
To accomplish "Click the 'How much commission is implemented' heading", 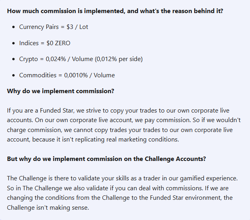I will (x=115, y=11).
